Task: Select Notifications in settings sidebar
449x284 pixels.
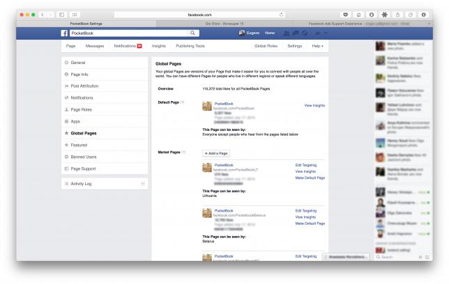Action: point(105,98)
